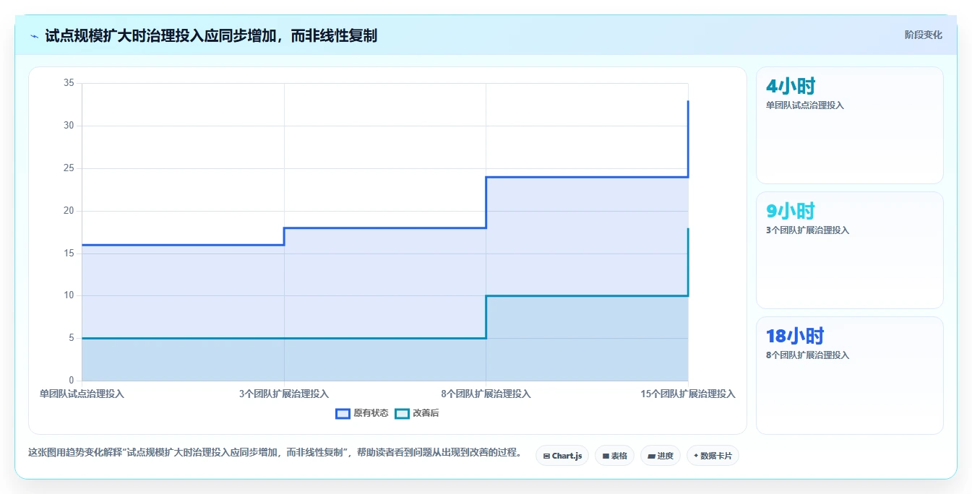The width and height of the screenshot is (972, 494).
Task: Click the description text below the chart
Action: [x=275, y=453]
